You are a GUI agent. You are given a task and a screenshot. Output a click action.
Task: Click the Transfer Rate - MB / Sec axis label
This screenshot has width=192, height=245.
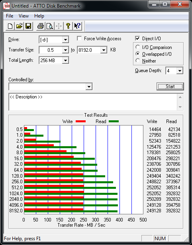81,225
